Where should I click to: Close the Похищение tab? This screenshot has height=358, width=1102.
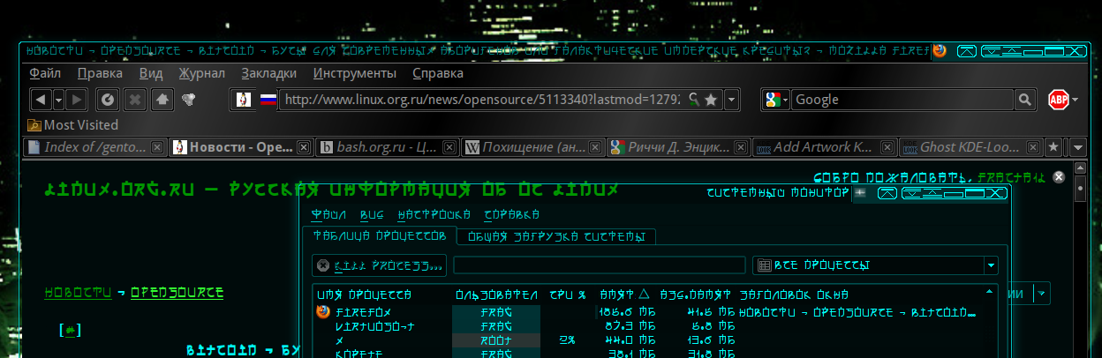(594, 147)
